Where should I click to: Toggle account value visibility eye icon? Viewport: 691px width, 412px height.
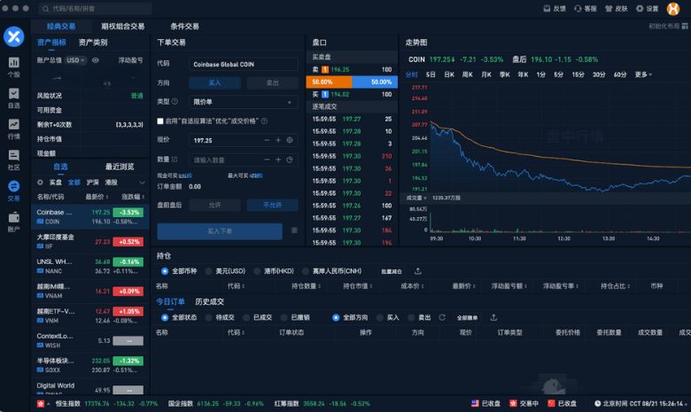tap(95, 60)
